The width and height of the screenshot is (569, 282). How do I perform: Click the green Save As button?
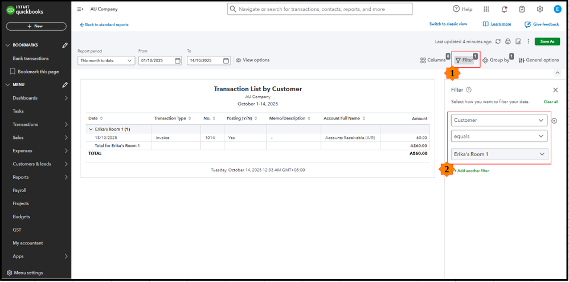[547, 42]
